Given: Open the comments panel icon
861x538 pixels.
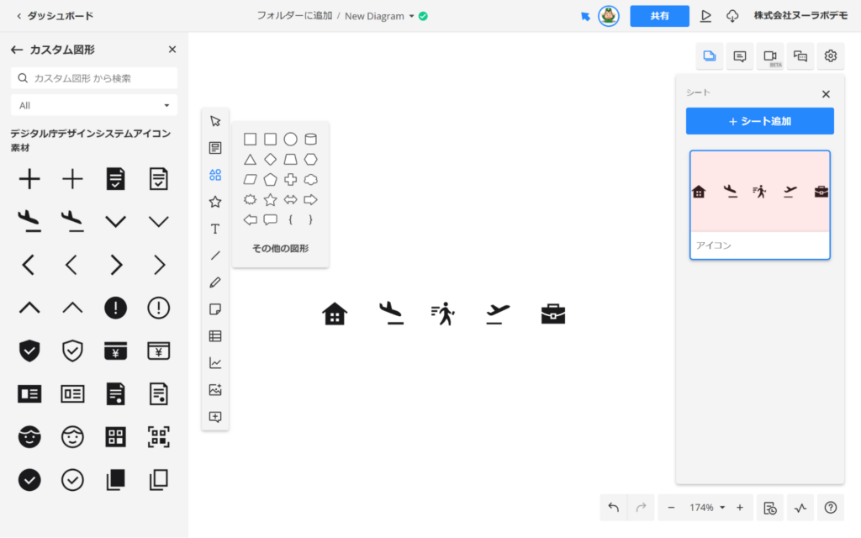Looking at the screenshot, I should [x=740, y=56].
